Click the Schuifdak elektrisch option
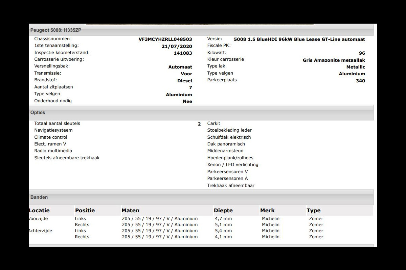Screen dimensions: 406x270 coord(229,137)
